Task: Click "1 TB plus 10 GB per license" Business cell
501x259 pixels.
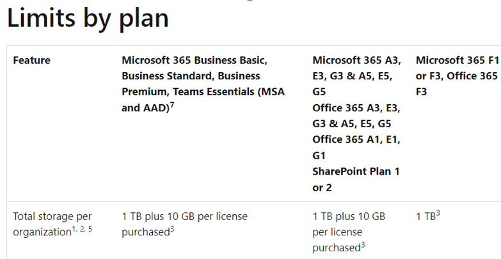Action: click(x=184, y=216)
